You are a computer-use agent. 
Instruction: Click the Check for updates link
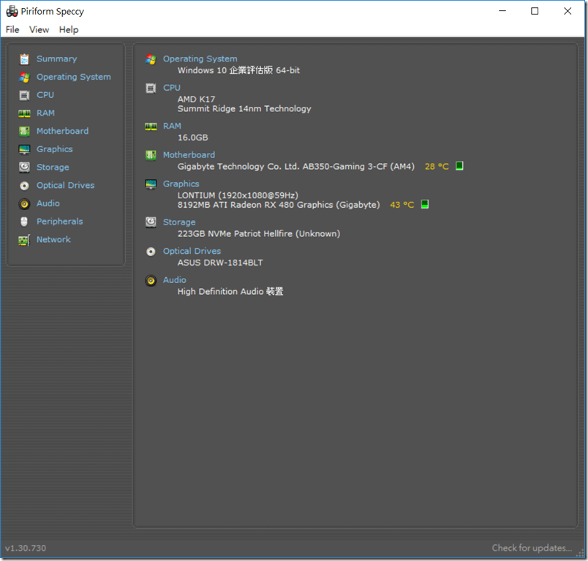[532, 548]
